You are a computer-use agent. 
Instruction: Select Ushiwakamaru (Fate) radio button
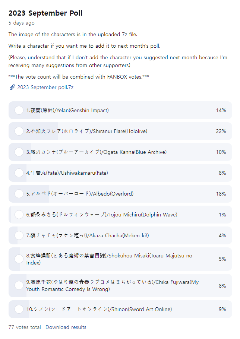tap(19, 173)
